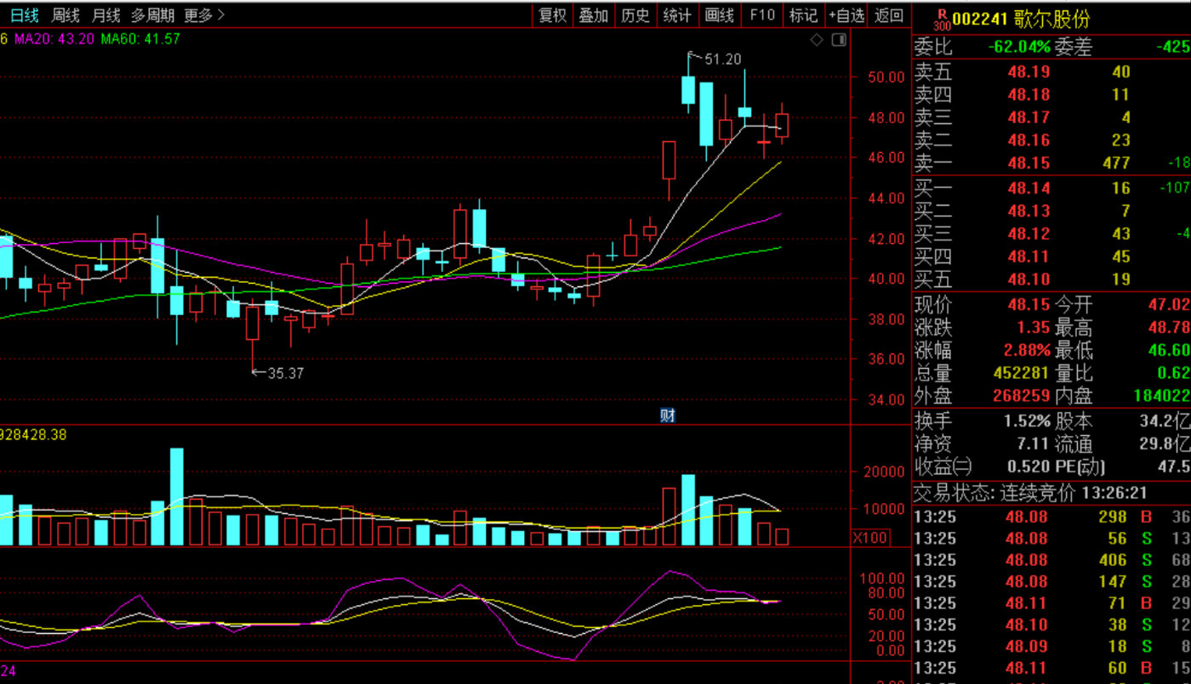This screenshot has width=1191, height=684.
Task: Click the 标记 mark button
Action: click(803, 15)
